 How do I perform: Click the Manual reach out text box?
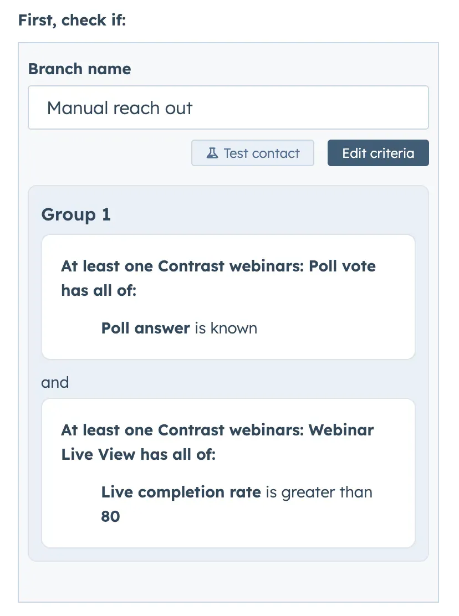click(x=228, y=107)
